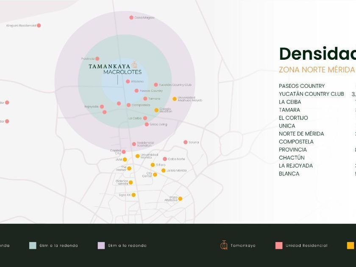
Task: Click the Tamankaya logo icon on map
Action: click(134, 64)
